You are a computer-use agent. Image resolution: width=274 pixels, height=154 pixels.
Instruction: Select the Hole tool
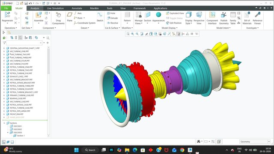(x=111, y=13)
